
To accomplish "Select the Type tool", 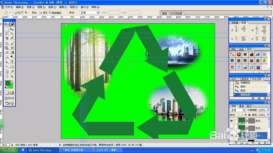I will [x=12, y=62].
